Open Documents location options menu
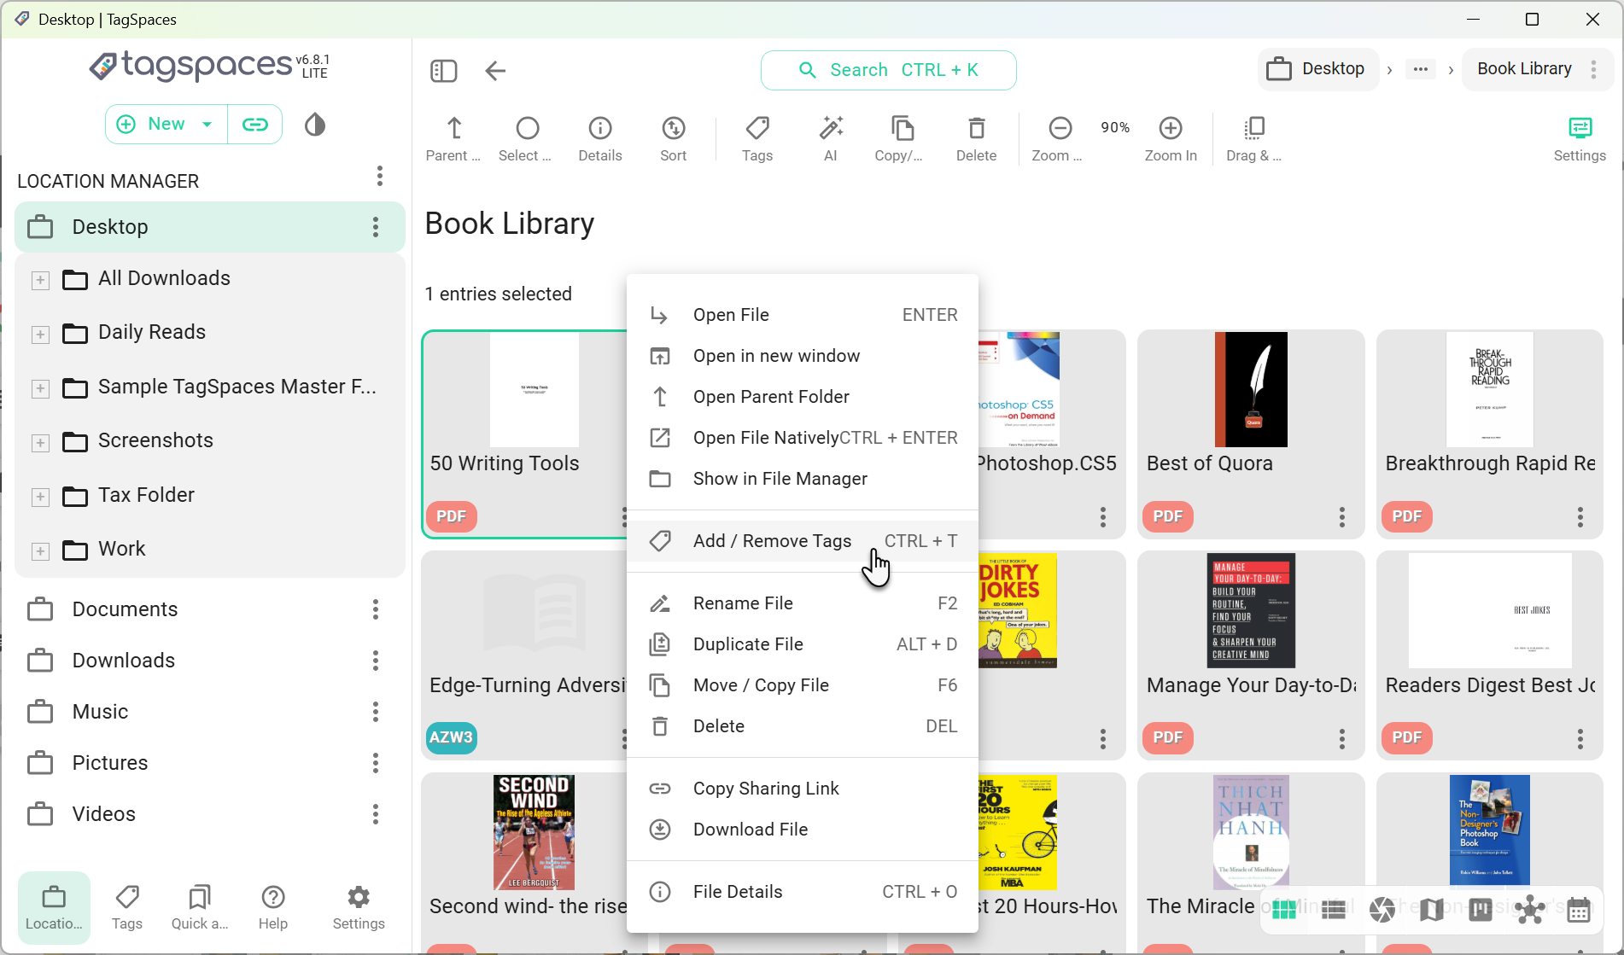This screenshot has width=1624, height=955. pyautogui.click(x=376, y=609)
